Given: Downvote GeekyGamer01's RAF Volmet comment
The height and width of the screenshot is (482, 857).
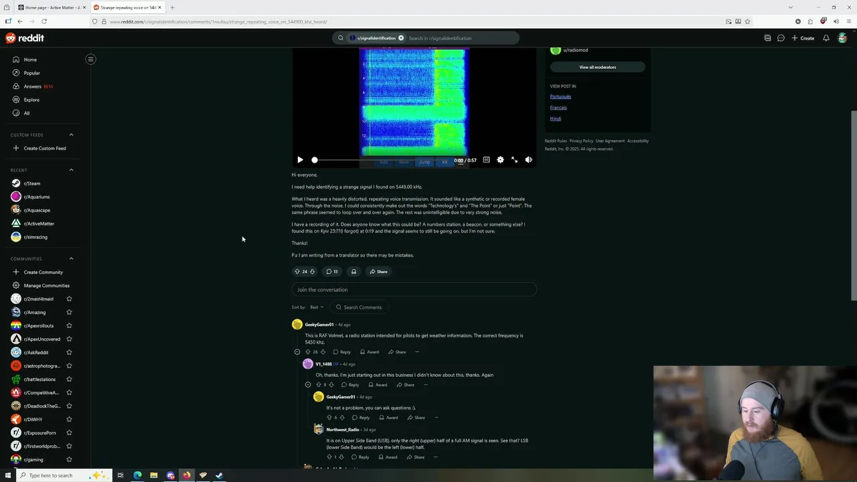Looking at the screenshot, I should pyautogui.click(x=323, y=352).
